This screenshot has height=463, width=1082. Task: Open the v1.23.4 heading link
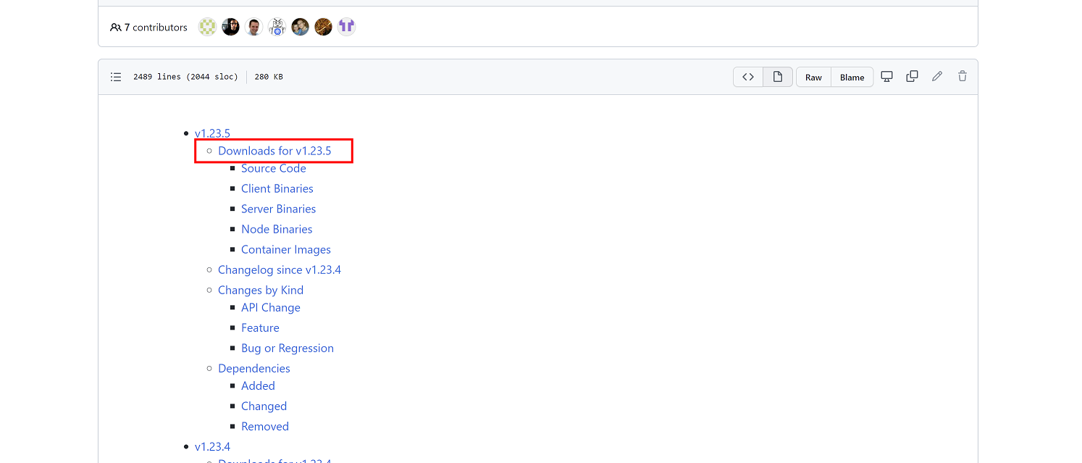tap(212, 446)
